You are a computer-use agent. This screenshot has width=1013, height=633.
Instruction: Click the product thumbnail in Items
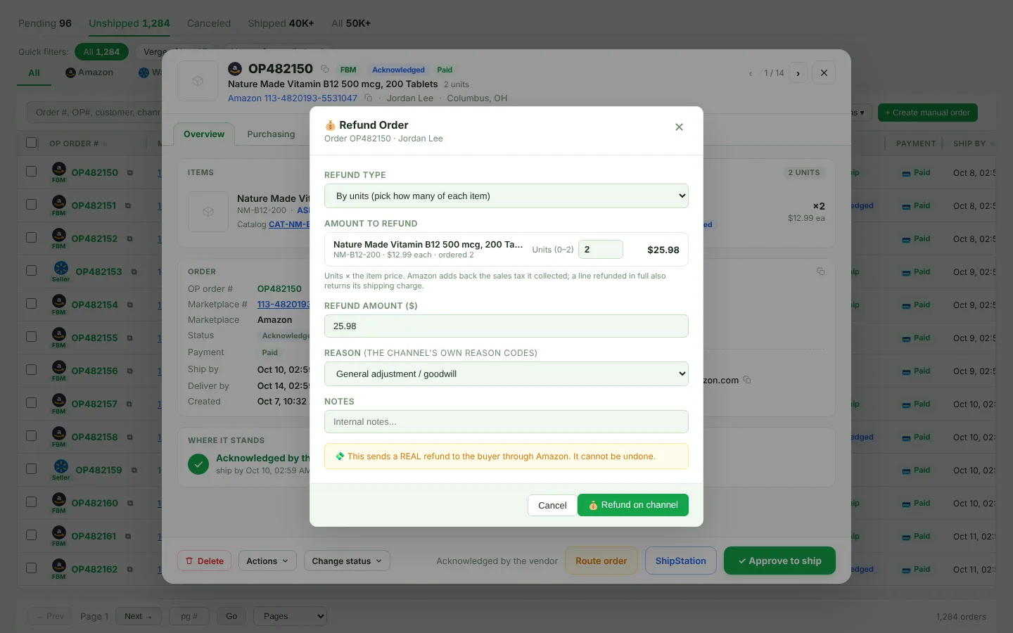tap(208, 212)
